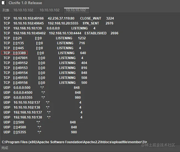Image resolution: width=180 pixels, height=152 pixels.
Task: Click PID 2696 value
Action: tap(114, 33)
